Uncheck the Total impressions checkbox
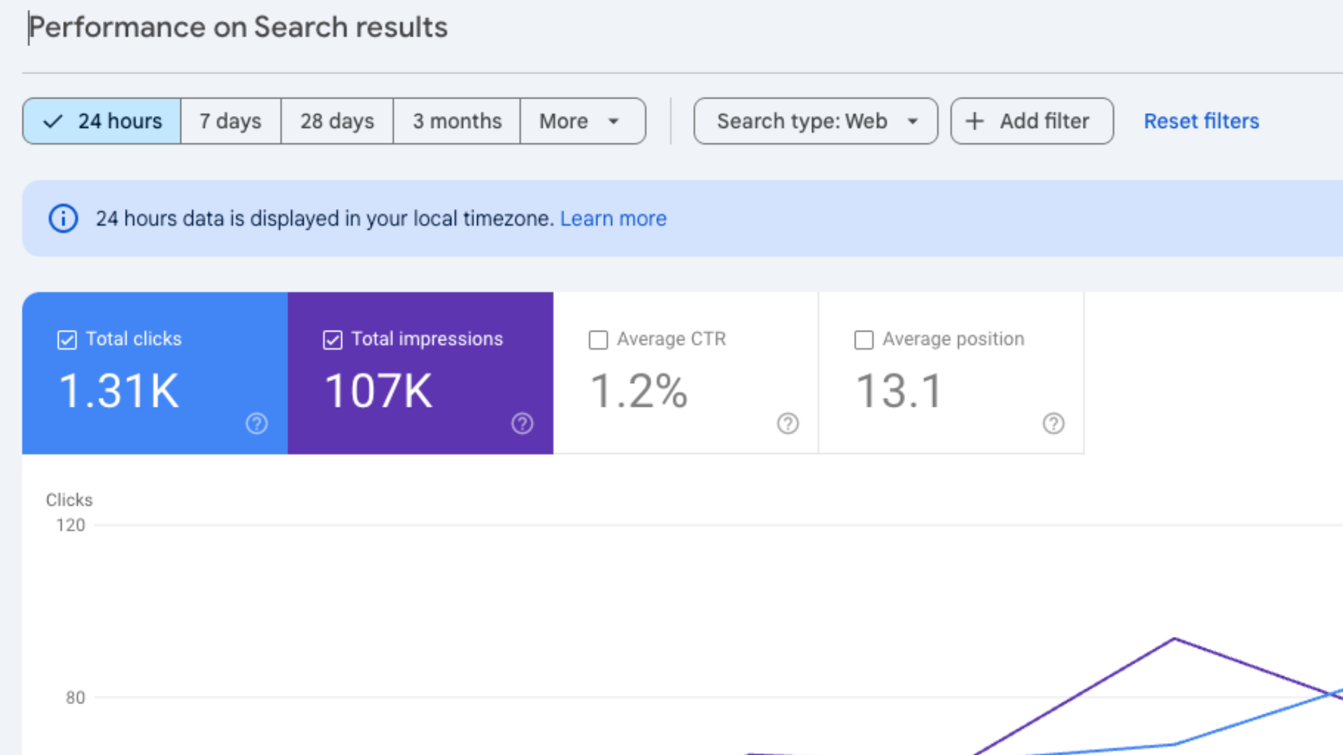Screen dimensions: 1343x755 coord(333,340)
